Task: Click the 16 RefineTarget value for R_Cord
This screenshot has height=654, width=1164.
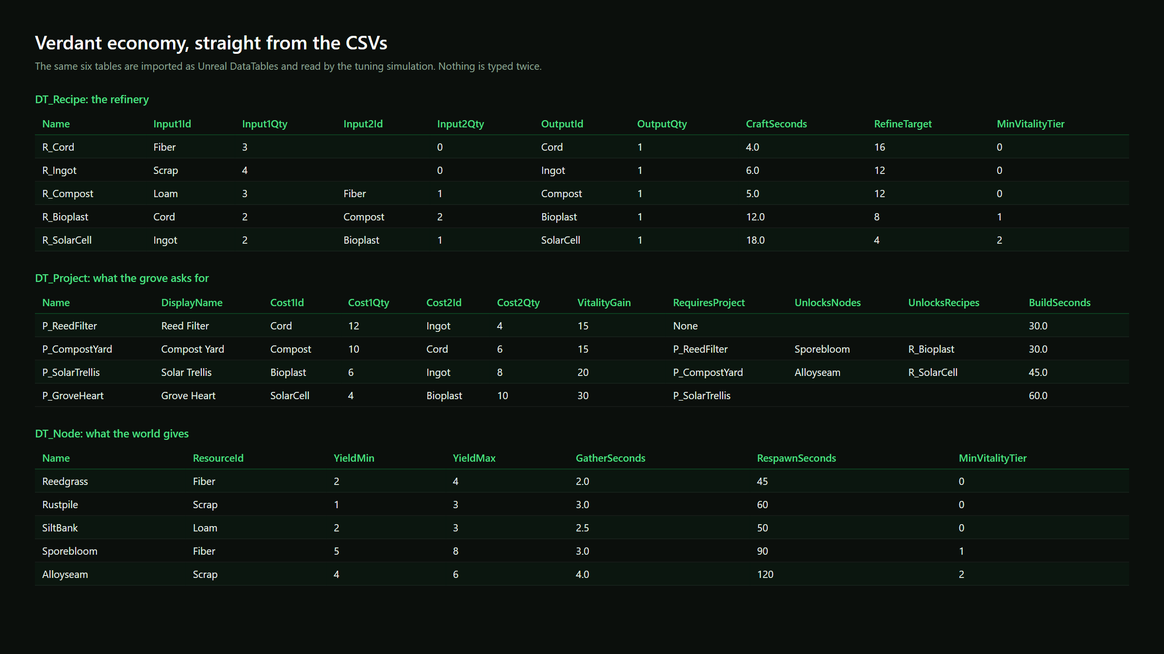Action: click(x=879, y=147)
